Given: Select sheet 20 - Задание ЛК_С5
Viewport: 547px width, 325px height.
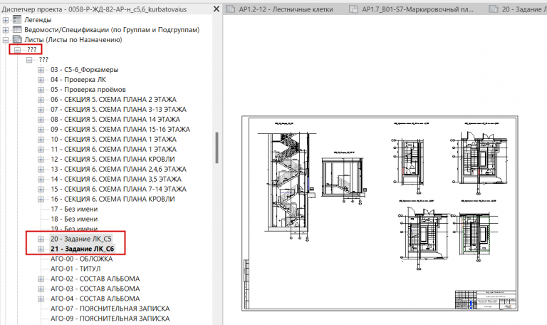Looking at the screenshot, I should coord(81,239).
